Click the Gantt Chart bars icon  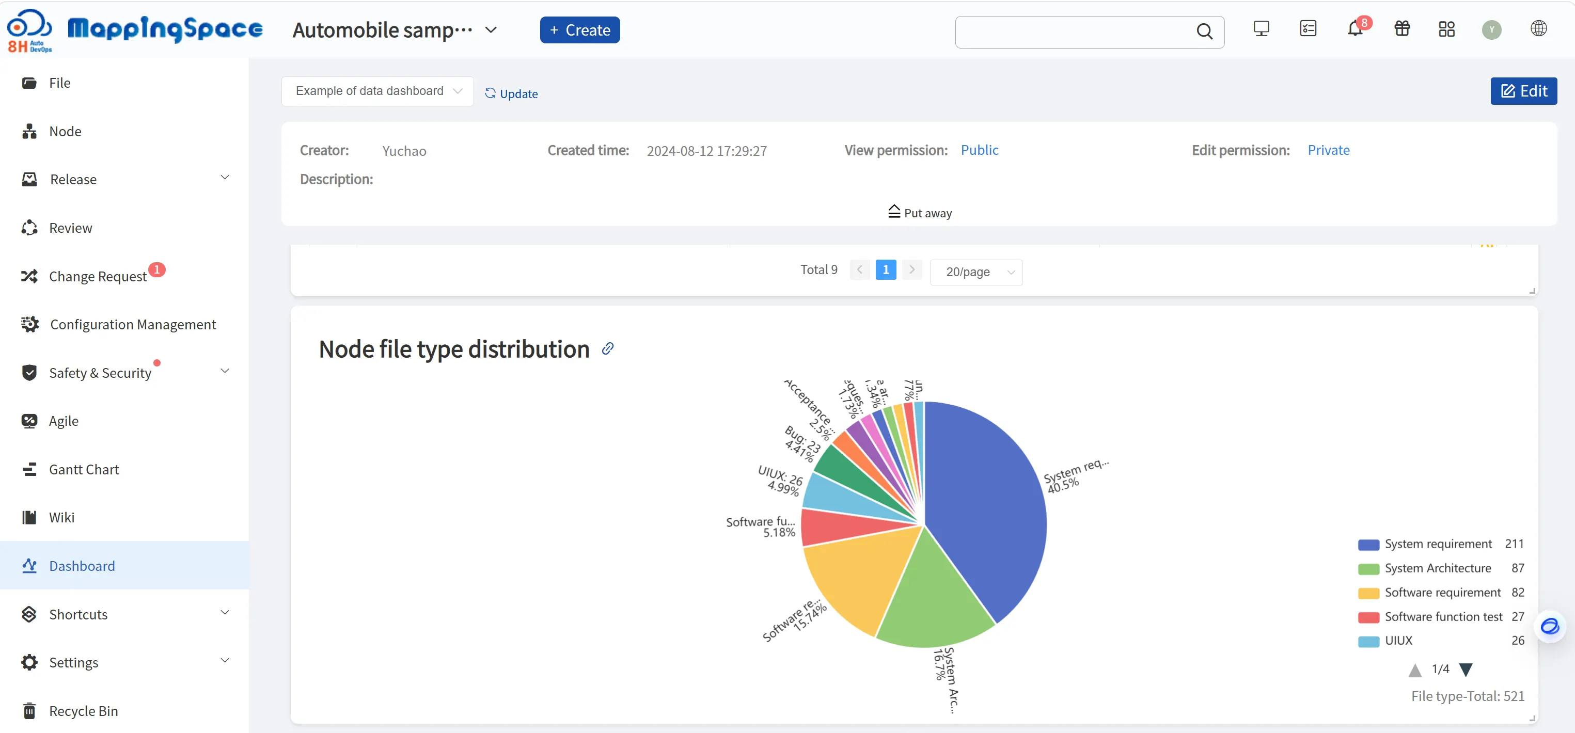[x=29, y=469]
